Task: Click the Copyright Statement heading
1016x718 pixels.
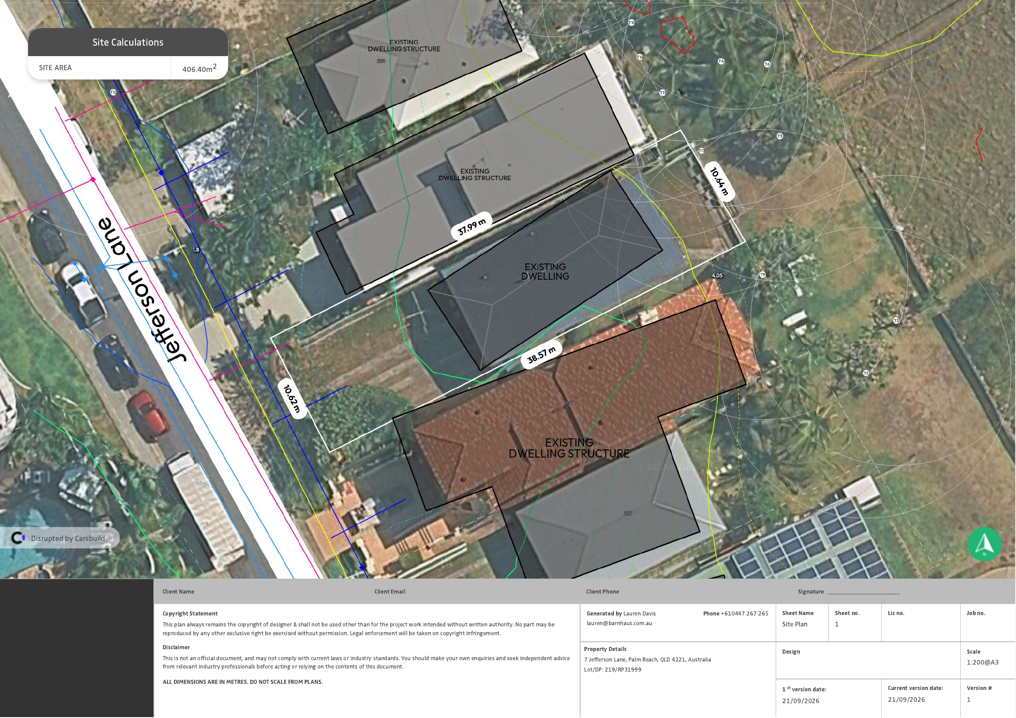Action: tap(190, 614)
